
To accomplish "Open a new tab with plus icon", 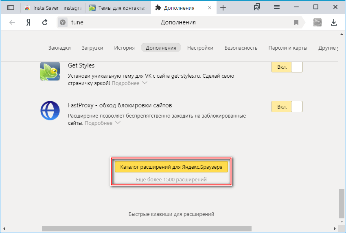I will click(x=223, y=8).
